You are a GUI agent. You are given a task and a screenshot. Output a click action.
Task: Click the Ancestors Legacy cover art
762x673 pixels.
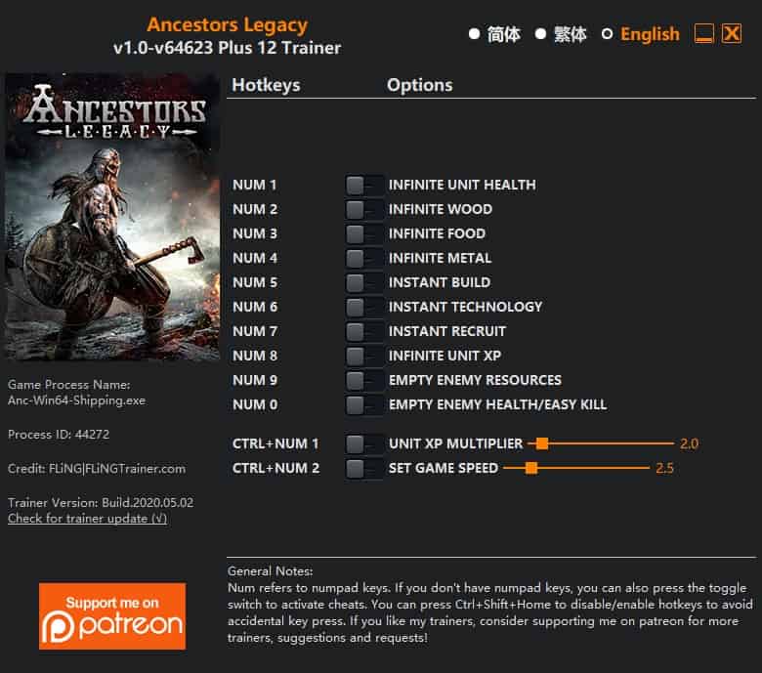(x=112, y=217)
